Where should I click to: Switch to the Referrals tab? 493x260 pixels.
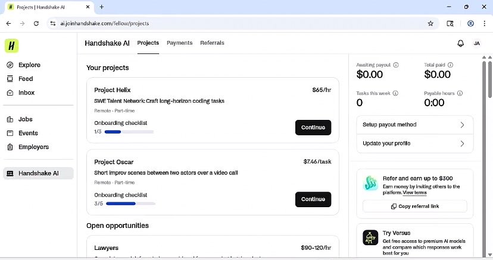(x=212, y=43)
